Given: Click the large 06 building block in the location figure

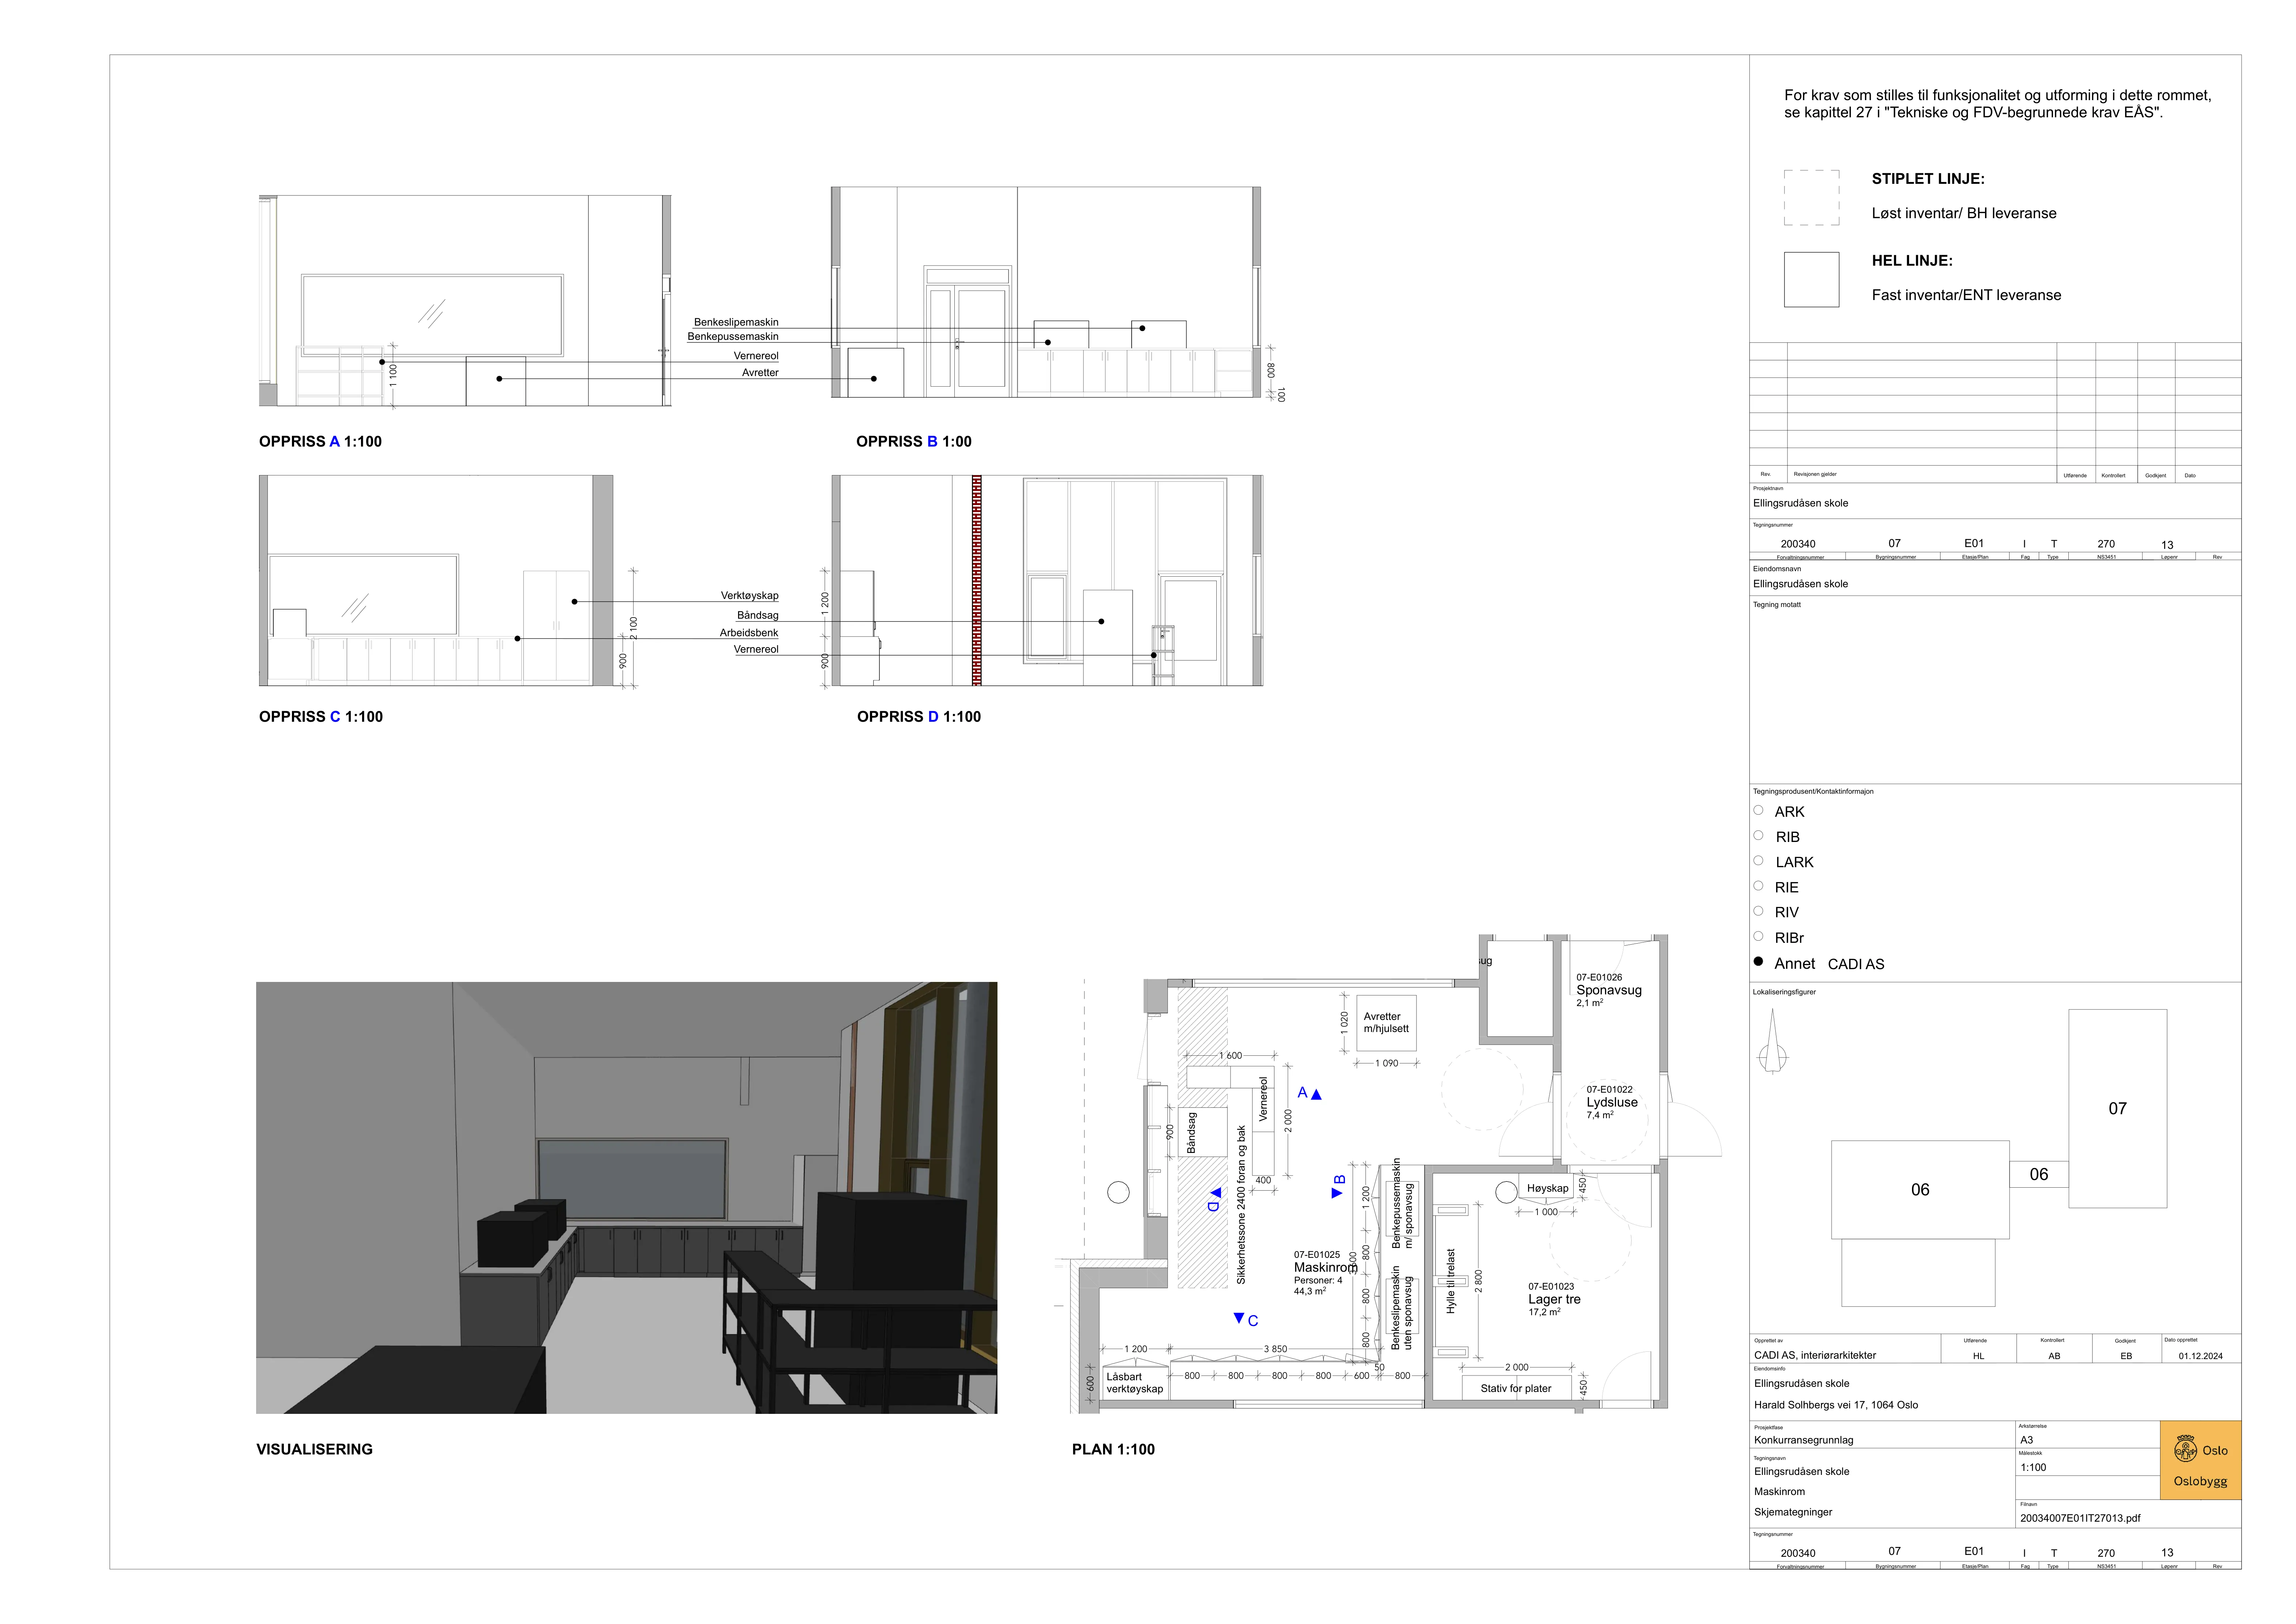Looking at the screenshot, I should click(x=1920, y=1190).
